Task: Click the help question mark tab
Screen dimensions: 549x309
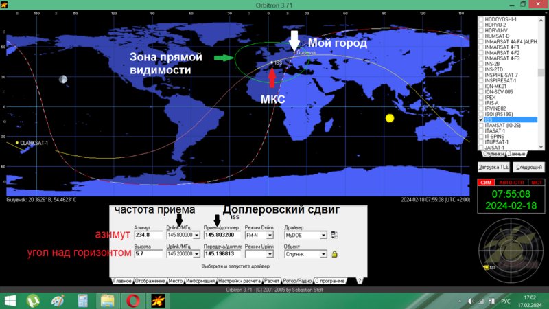Action: (x=359, y=281)
